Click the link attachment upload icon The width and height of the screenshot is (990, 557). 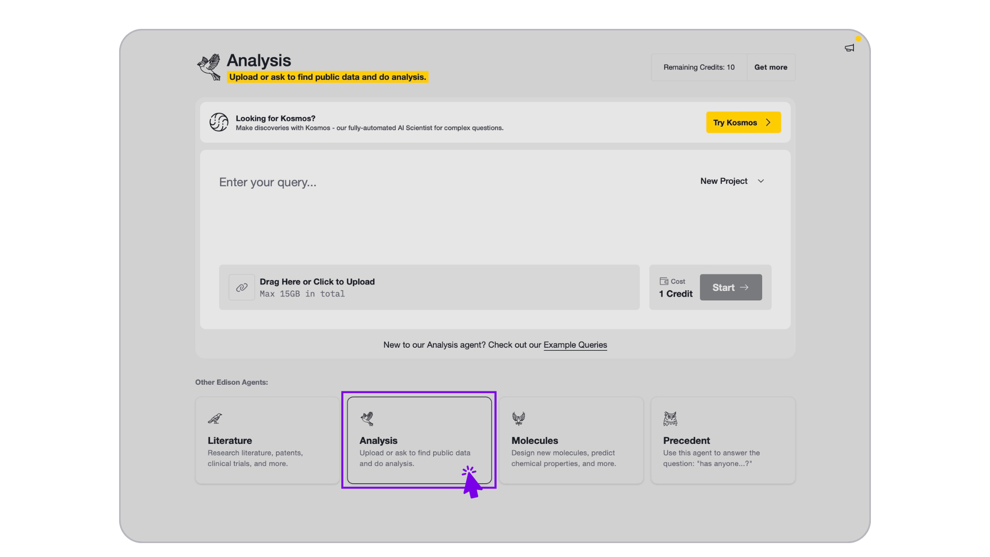[242, 287]
